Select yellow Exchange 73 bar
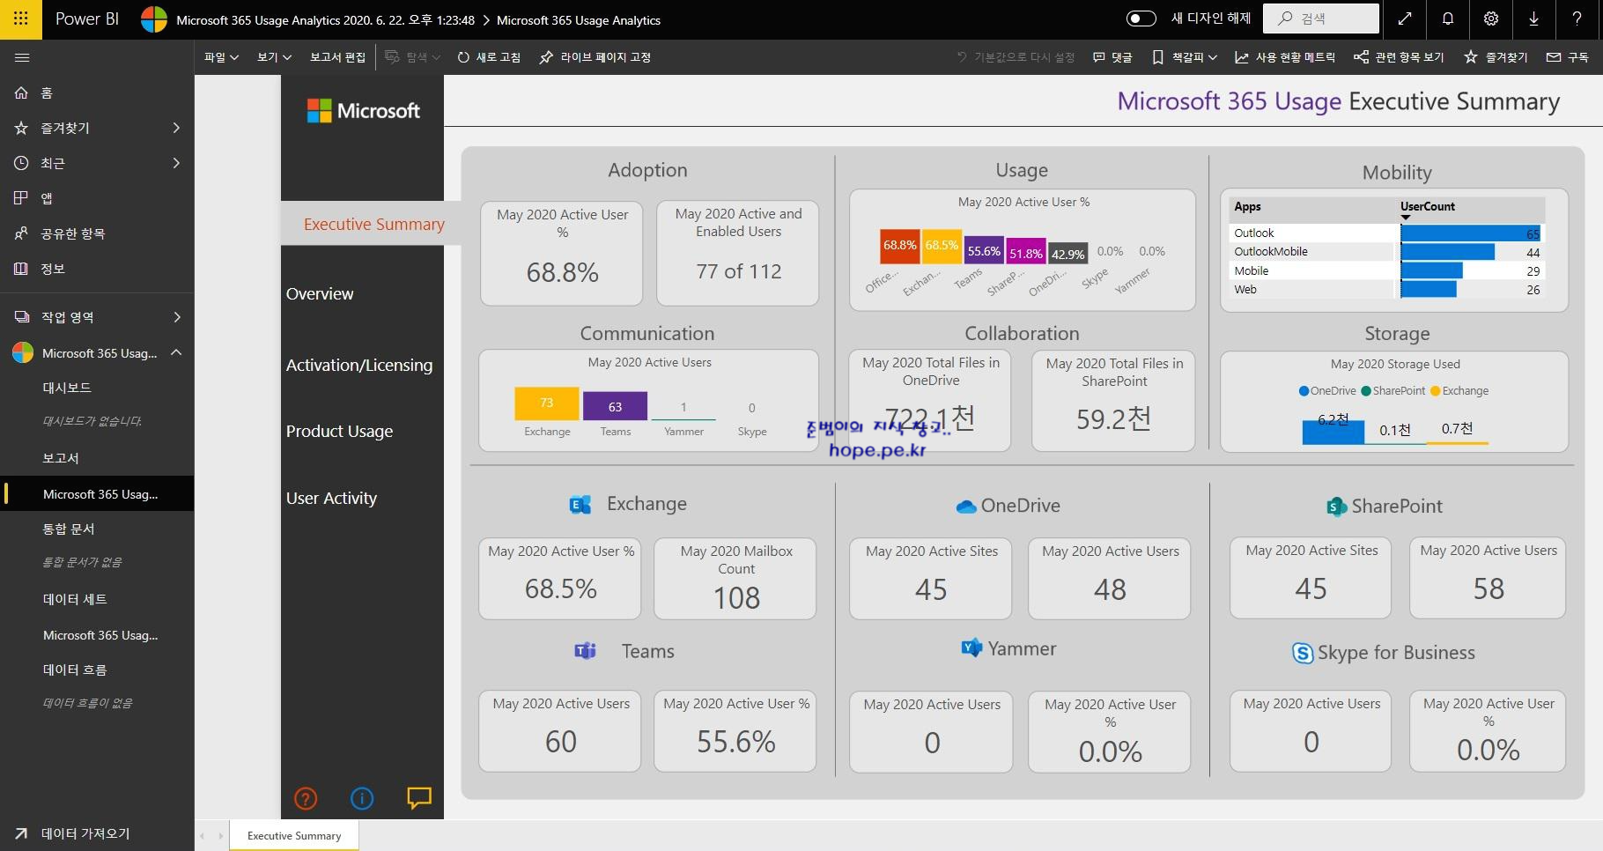Screen dimensions: 1603x851 (x=547, y=403)
